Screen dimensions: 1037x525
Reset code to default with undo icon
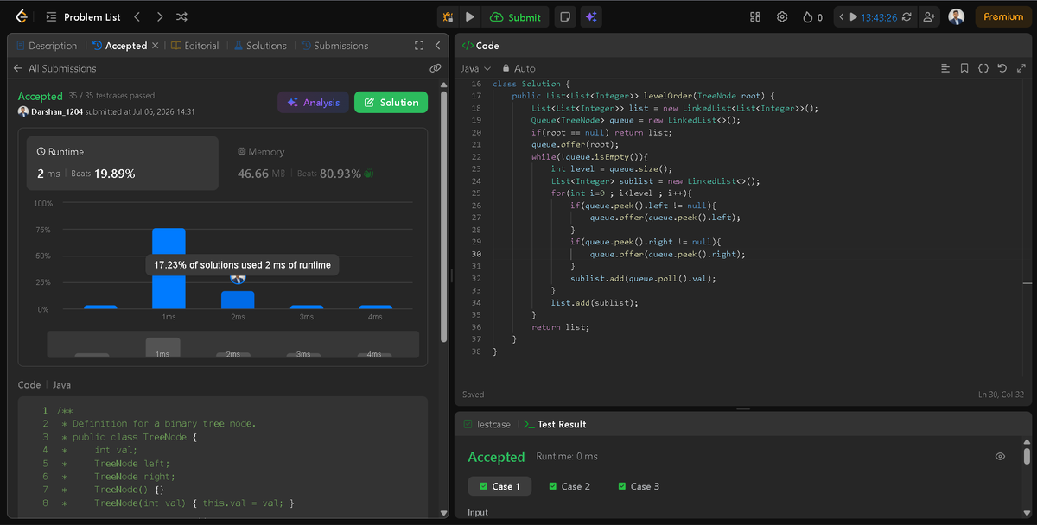1002,68
